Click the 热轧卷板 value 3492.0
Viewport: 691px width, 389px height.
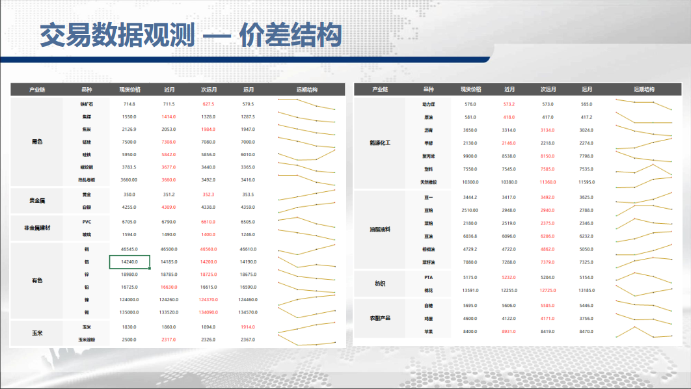pyautogui.click(x=208, y=180)
